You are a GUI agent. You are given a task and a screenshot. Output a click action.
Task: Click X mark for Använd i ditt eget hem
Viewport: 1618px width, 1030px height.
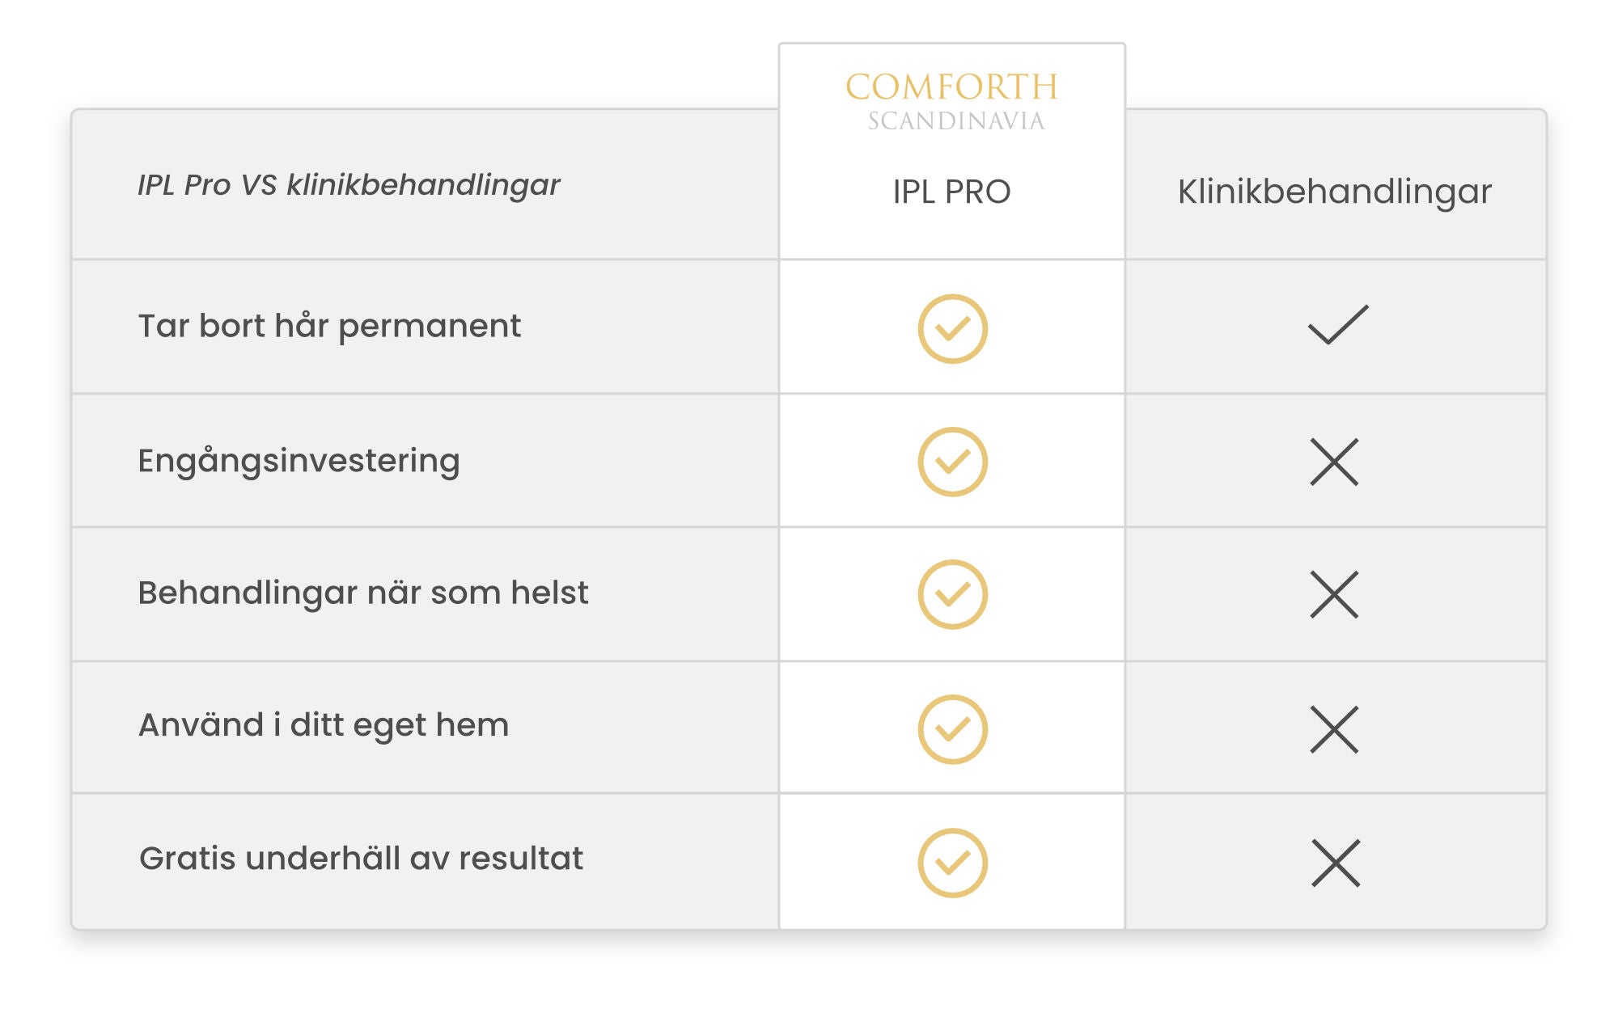click(x=1334, y=729)
